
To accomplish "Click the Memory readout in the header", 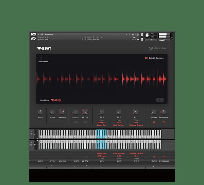I will 92,40.
